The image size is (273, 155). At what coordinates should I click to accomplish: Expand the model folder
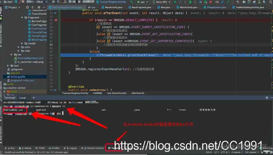(22, 43)
